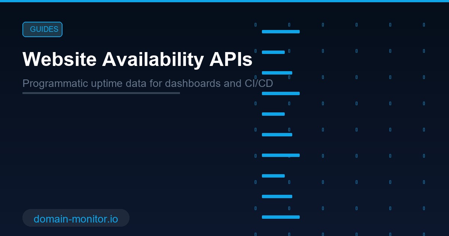Image resolution: width=449 pixels, height=236 pixels.
Task: Click the topmost blue code bar
Action: click(x=281, y=32)
